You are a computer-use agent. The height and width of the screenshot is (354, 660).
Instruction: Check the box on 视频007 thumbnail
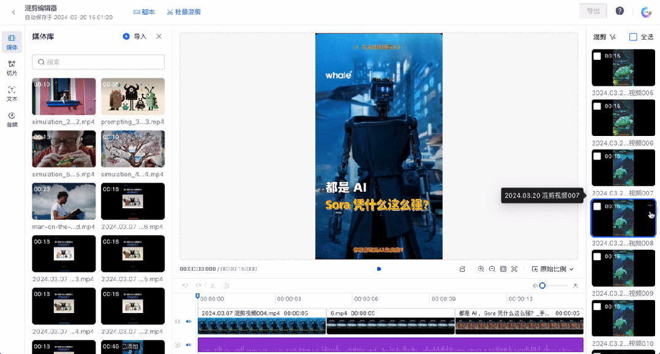(597, 156)
